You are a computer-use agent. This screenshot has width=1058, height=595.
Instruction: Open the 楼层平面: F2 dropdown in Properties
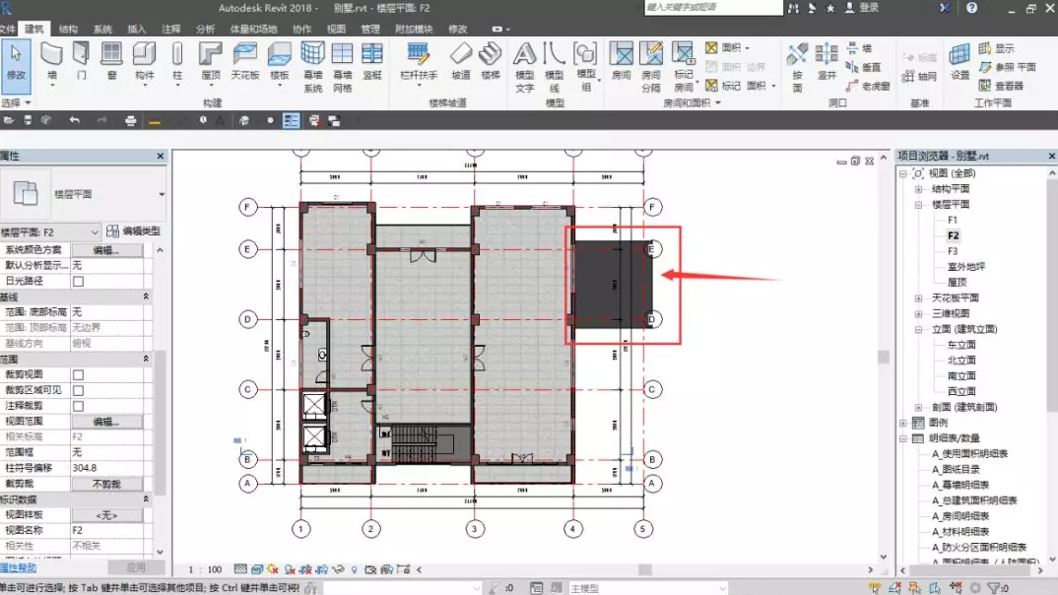(95, 232)
